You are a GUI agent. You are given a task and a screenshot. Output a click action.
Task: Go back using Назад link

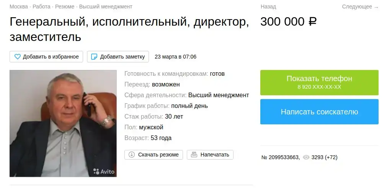click(268, 7)
